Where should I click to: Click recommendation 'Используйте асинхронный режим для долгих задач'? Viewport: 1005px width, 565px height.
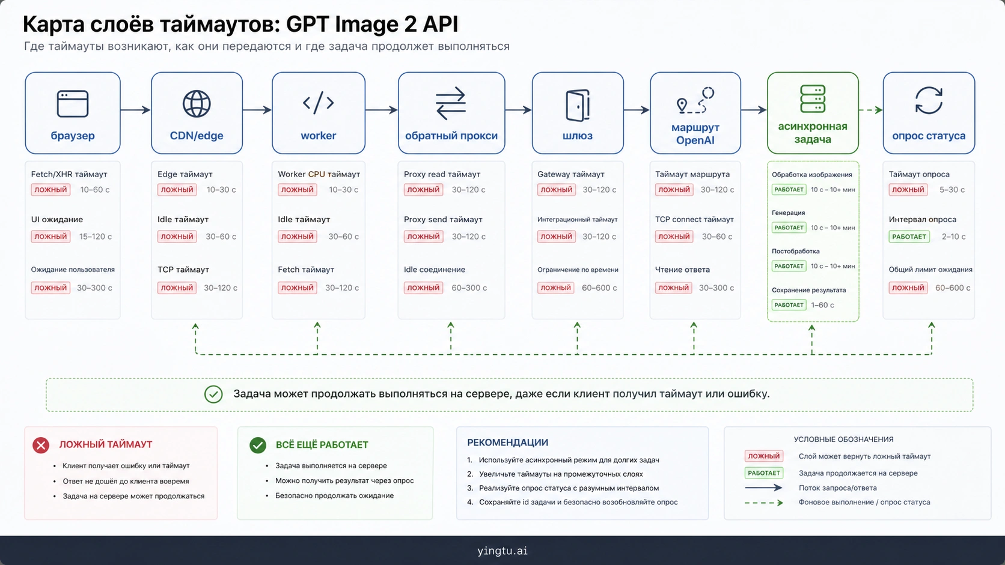[x=569, y=460]
